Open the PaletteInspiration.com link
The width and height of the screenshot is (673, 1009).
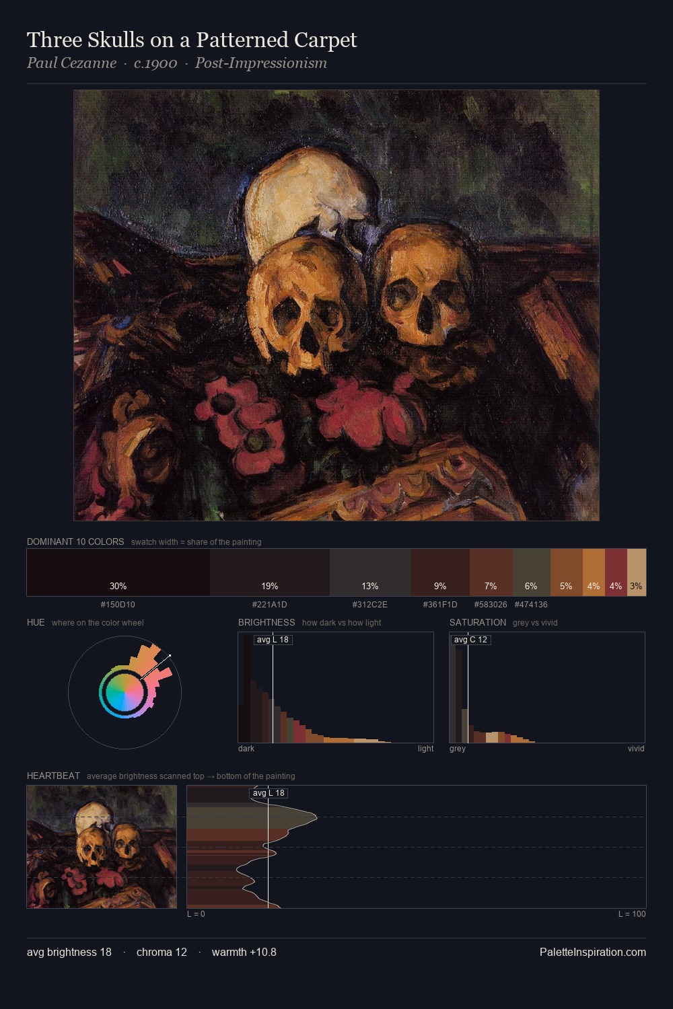tap(593, 952)
